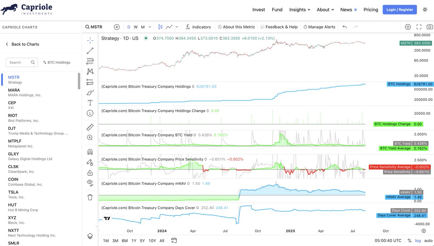Select the crosshair cursor tool
Viewport: 434px width, 246px height.
[90, 40]
